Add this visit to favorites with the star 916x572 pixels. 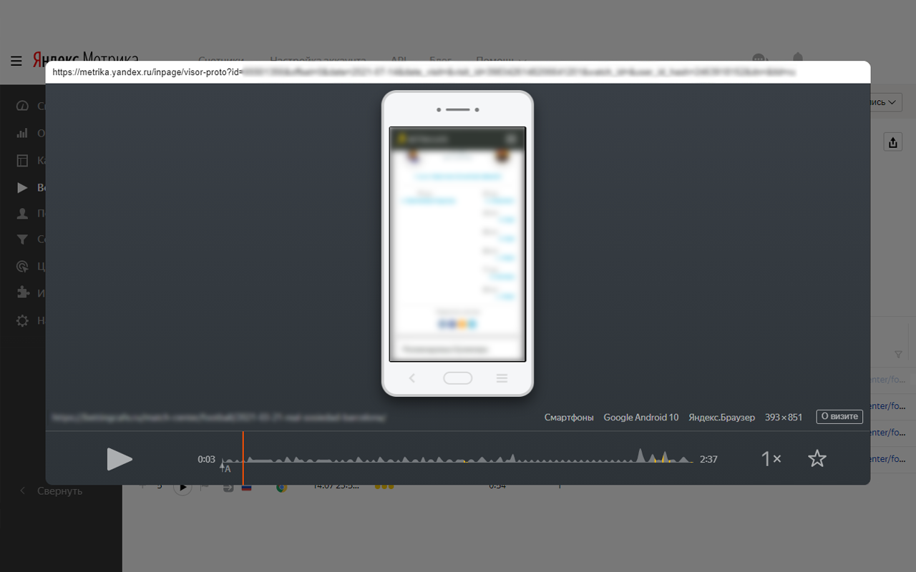(817, 459)
